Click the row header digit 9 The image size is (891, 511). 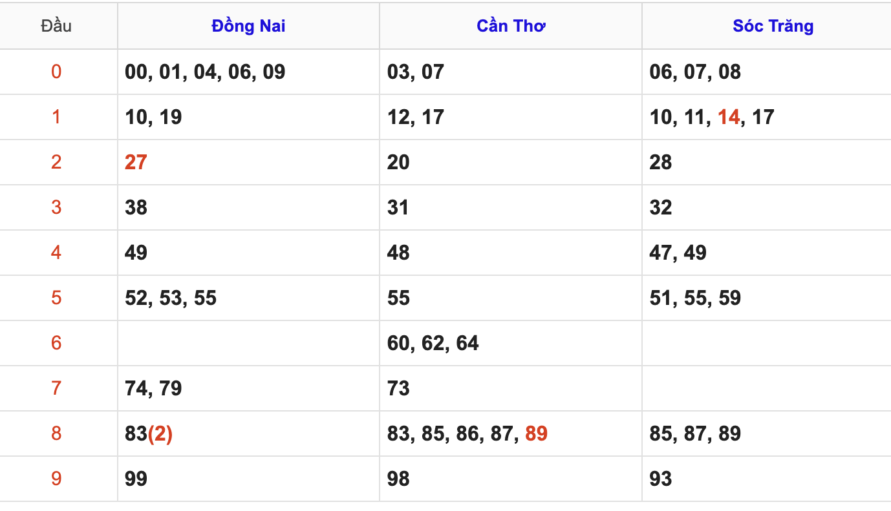coord(56,479)
